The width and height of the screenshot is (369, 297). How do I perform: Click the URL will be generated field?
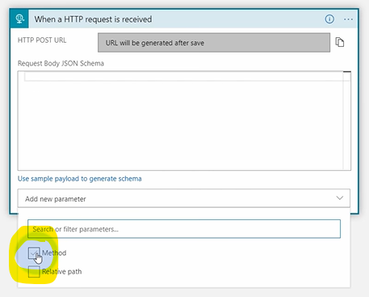214,43
